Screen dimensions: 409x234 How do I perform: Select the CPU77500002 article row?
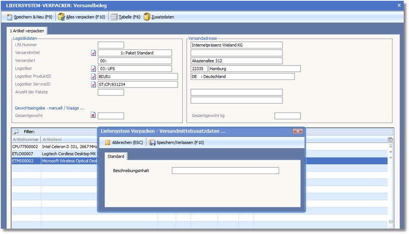pos(25,147)
